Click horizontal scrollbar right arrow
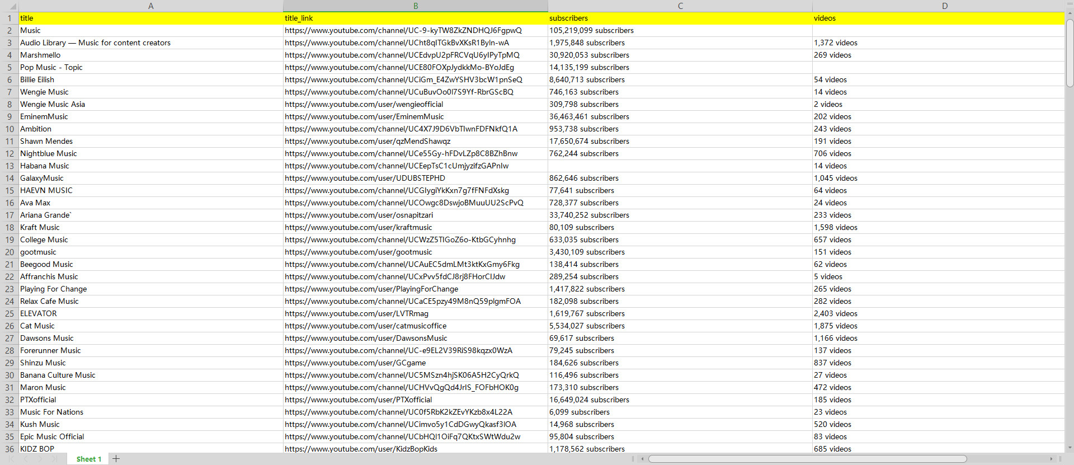 [1051, 459]
